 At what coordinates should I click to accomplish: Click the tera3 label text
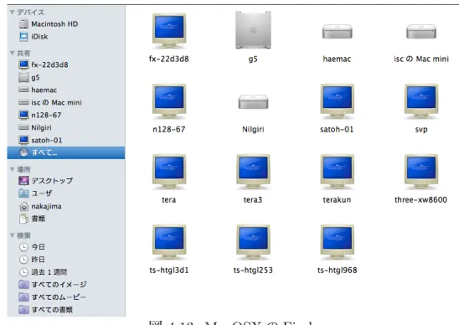[x=253, y=199]
